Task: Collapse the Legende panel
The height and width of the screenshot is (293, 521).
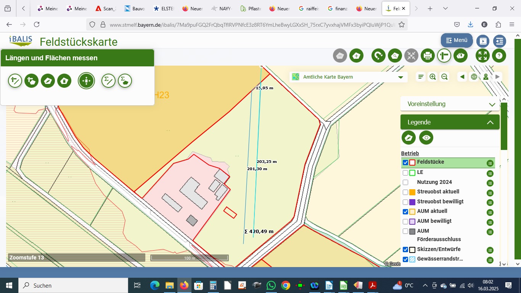Action: point(490,122)
